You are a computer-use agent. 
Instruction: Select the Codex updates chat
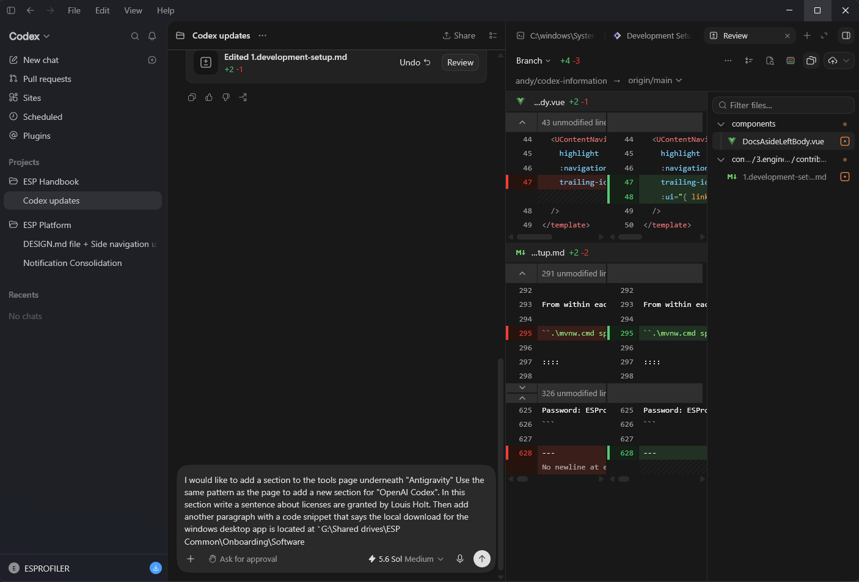click(x=82, y=201)
